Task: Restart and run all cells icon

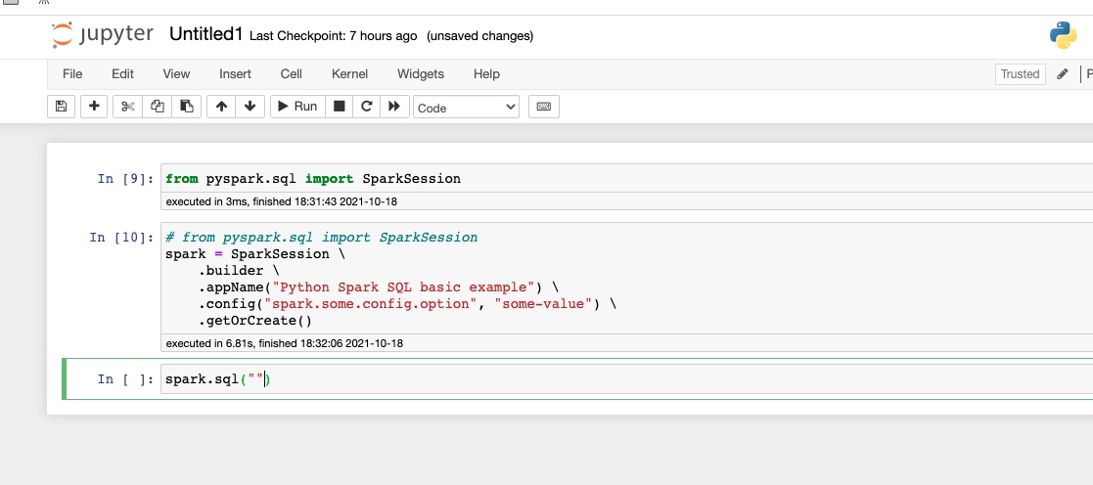Action: [x=393, y=107]
